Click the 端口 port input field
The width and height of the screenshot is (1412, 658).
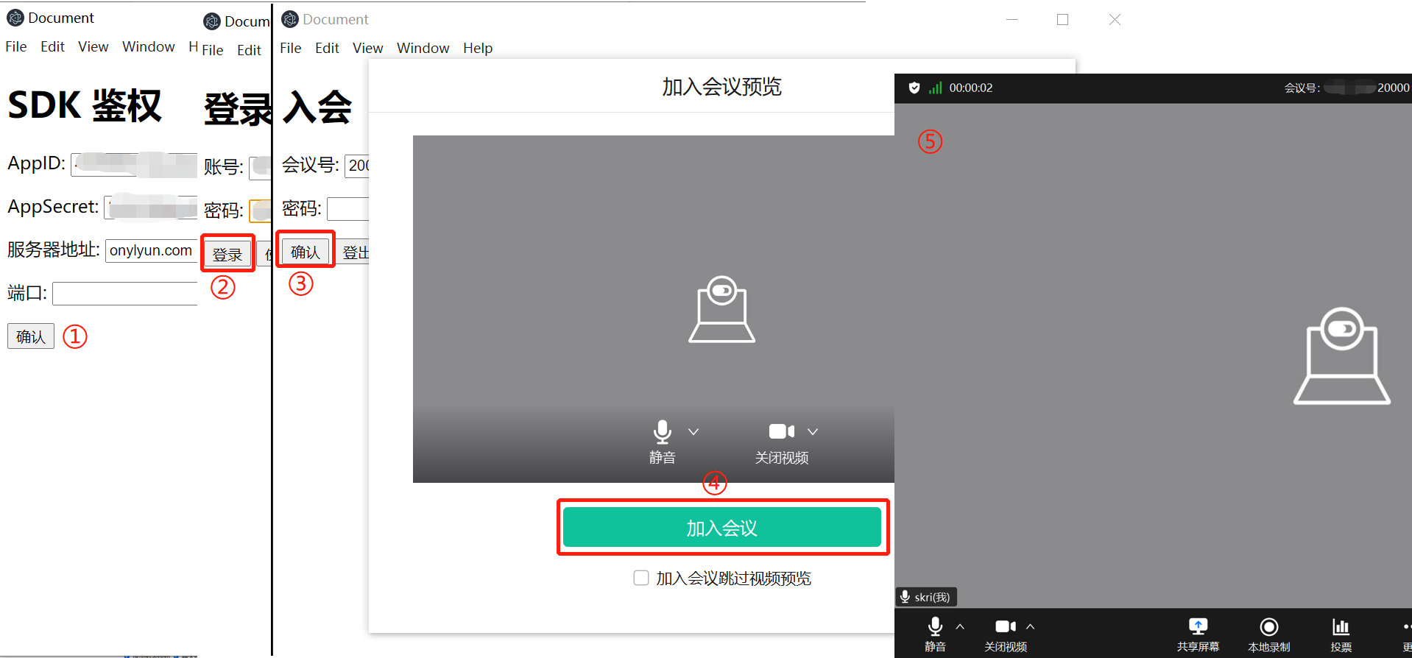pos(125,294)
